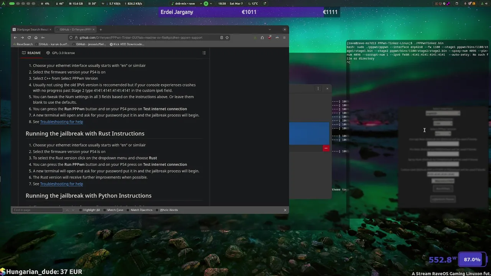Click the Find in page search field

[38, 210]
